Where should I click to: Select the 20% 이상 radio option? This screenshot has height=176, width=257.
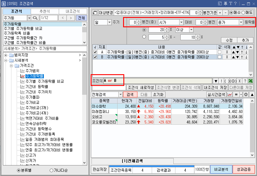click(144, 30)
